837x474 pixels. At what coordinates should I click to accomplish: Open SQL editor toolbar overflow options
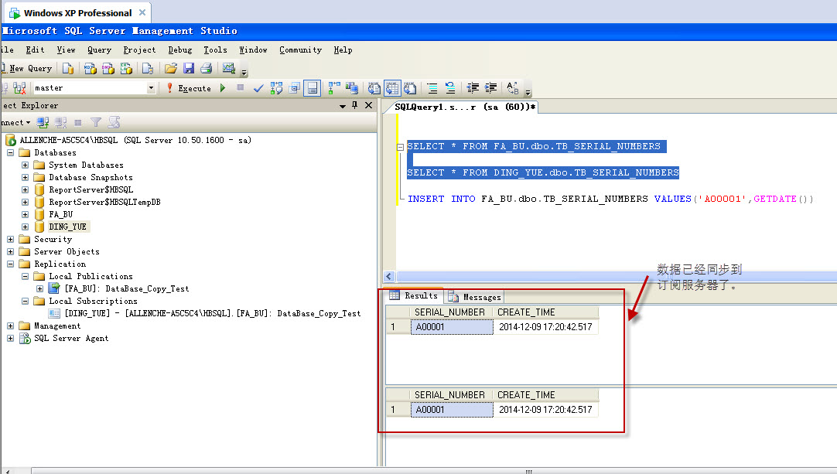528,90
